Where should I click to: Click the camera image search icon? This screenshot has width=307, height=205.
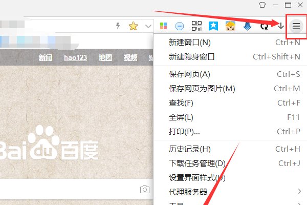point(145,189)
